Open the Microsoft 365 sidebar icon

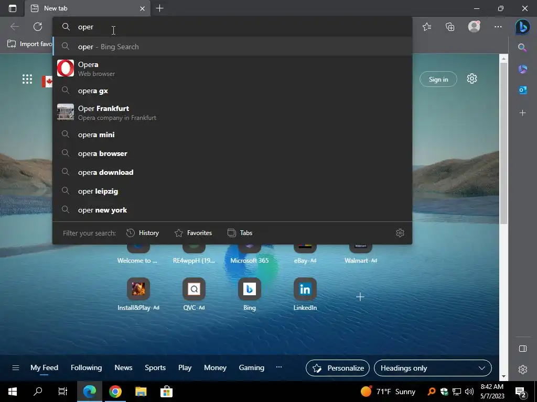pos(523,69)
